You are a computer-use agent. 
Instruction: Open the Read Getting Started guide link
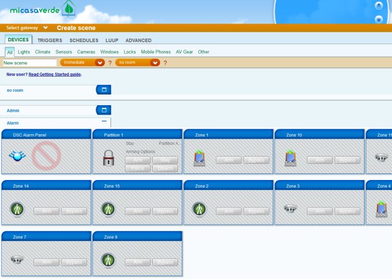(55, 74)
